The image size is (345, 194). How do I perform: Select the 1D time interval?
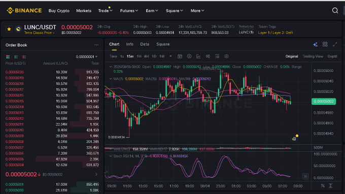point(154,57)
